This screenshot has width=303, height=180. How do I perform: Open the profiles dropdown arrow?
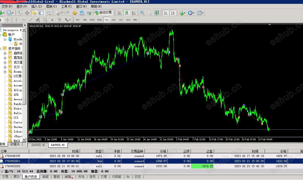click(x=13, y=13)
